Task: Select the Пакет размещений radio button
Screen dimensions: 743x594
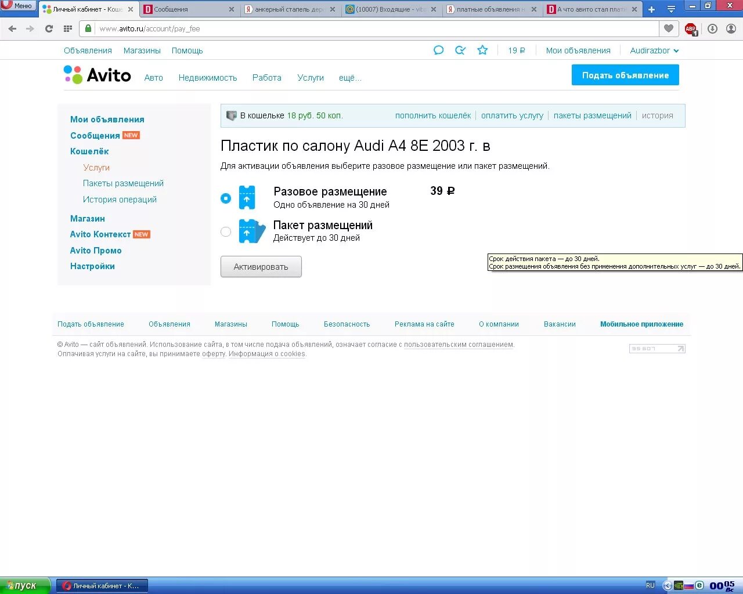Action: [226, 231]
